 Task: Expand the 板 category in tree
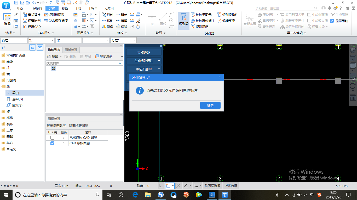[3, 112]
